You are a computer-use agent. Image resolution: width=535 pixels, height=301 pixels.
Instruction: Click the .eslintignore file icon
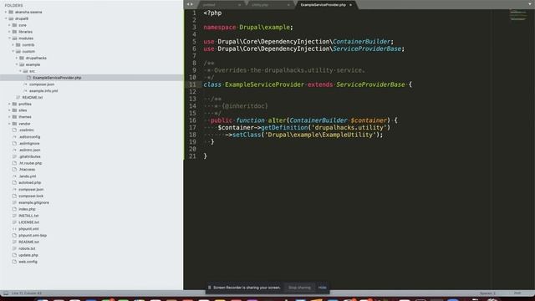14,143
